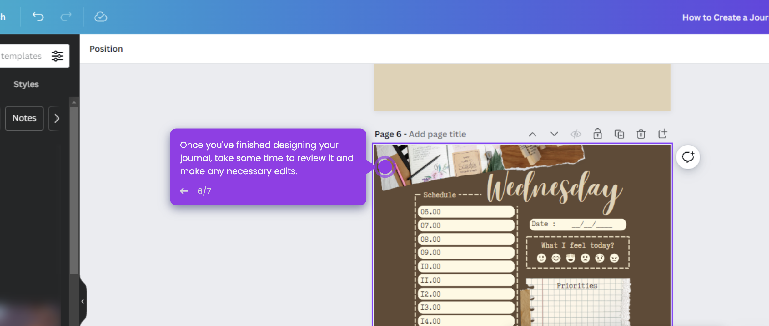Image resolution: width=769 pixels, height=326 pixels.
Task: Delete Page 6
Action: click(641, 134)
